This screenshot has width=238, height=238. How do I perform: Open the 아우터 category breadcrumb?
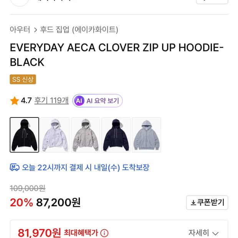coord(20,30)
